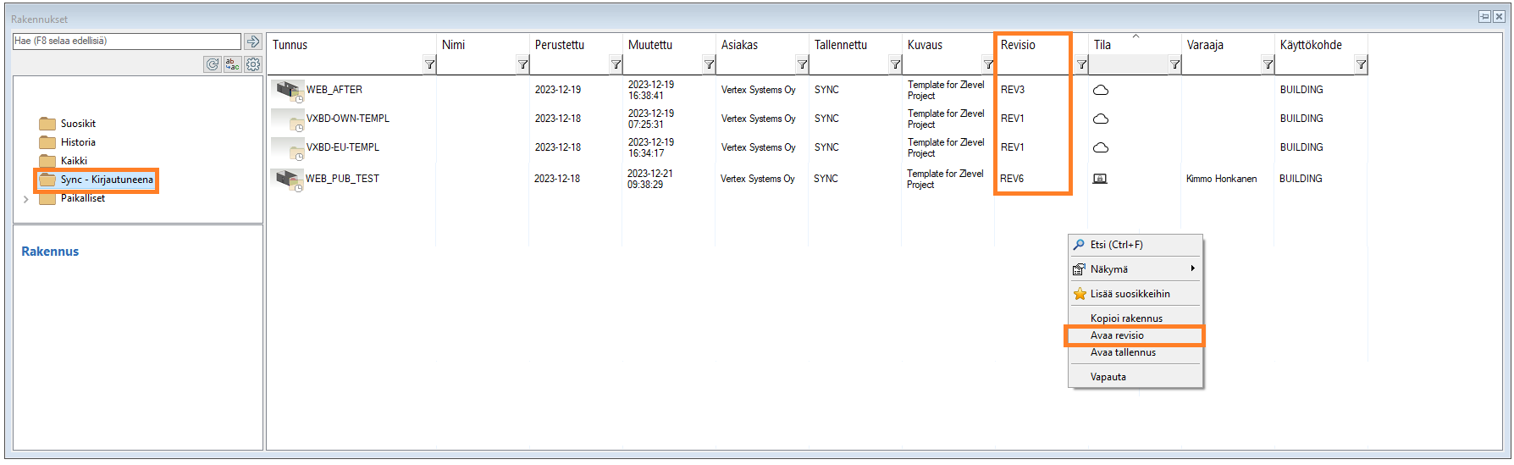Choose Avaa revisio from context menu

coord(1117,335)
